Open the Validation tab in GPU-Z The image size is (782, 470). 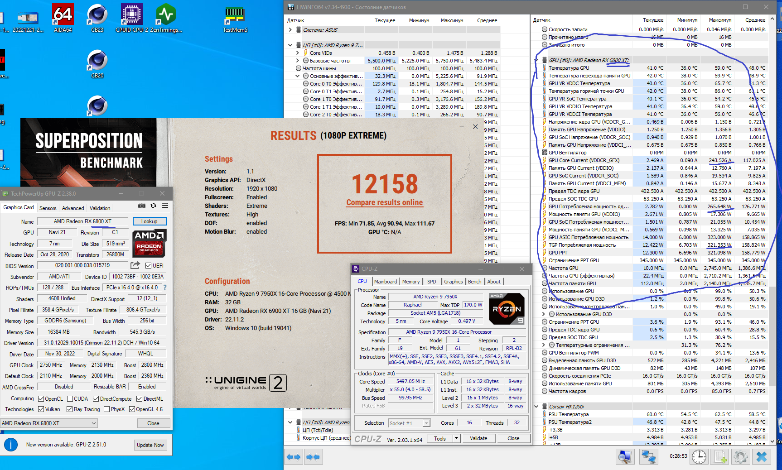click(100, 208)
